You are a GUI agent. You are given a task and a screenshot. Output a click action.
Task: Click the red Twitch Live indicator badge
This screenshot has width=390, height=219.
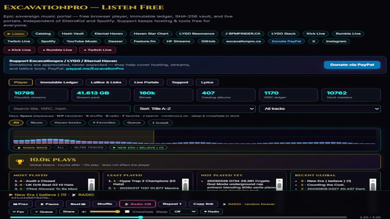(97, 50)
